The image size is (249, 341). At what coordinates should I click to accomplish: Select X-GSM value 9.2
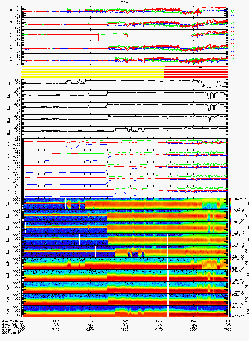coord(193,320)
